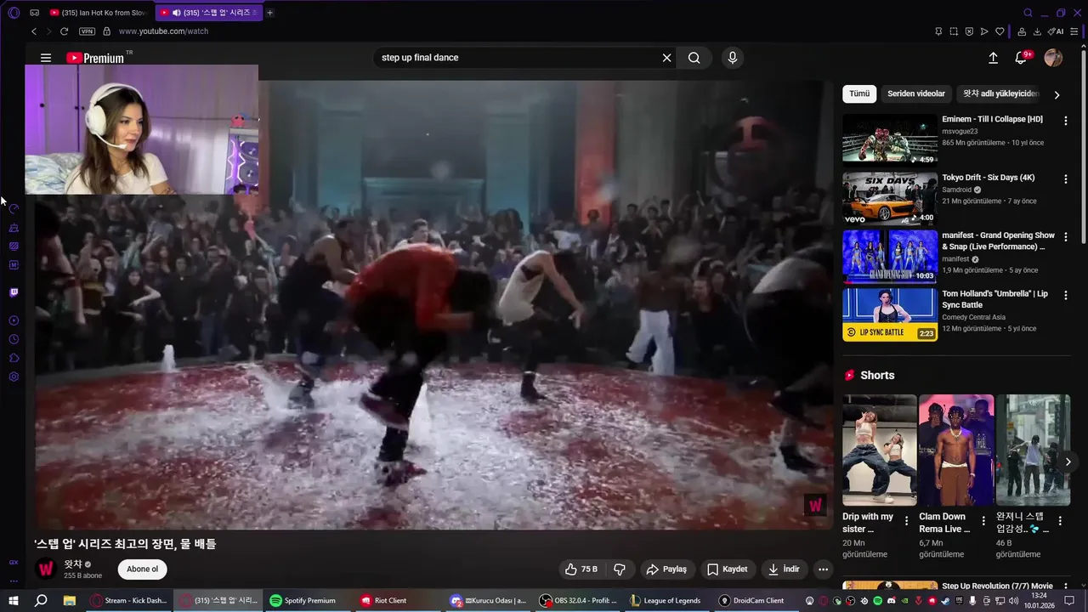Run search with magnifier button
Image resolution: width=1088 pixels, height=612 pixels.
point(694,58)
